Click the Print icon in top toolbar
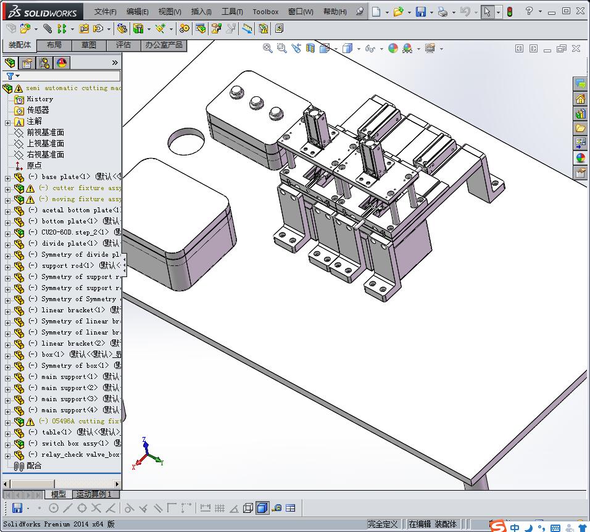The height and width of the screenshot is (532, 590). tap(442, 12)
